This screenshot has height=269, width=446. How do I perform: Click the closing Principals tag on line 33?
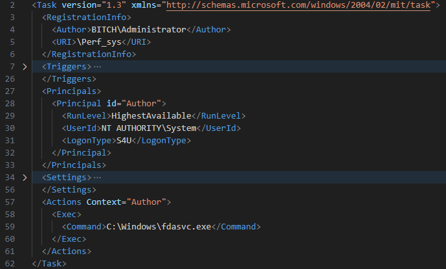(x=74, y=165)
